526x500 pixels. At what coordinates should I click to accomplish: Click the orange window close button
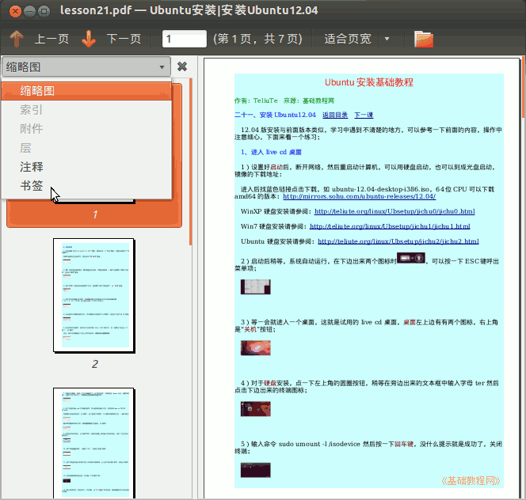pos(11,11)
